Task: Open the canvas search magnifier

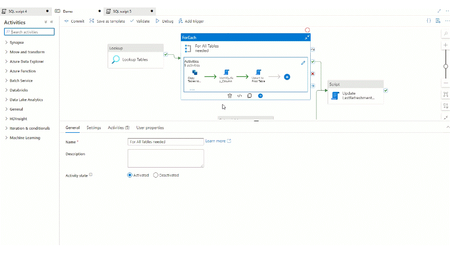Action: coord(446,34)
